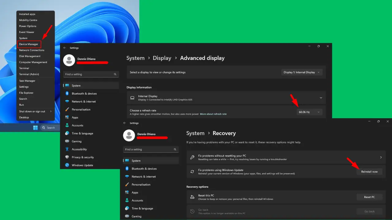Click the greyed-out Go back button
This screenshot has width=392, height=220.
point(369,211)
